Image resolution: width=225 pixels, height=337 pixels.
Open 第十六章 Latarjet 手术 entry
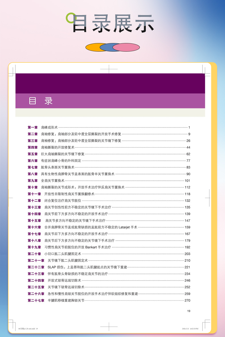pyautogui.click(x=109, y=227)
